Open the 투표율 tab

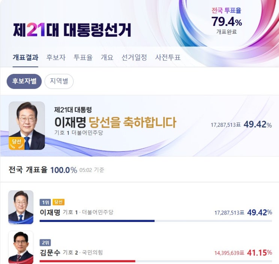[83, 58]
